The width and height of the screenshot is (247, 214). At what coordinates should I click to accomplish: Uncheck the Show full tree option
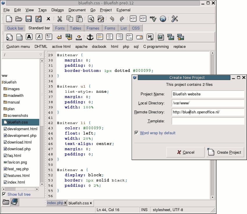(4, 194)
